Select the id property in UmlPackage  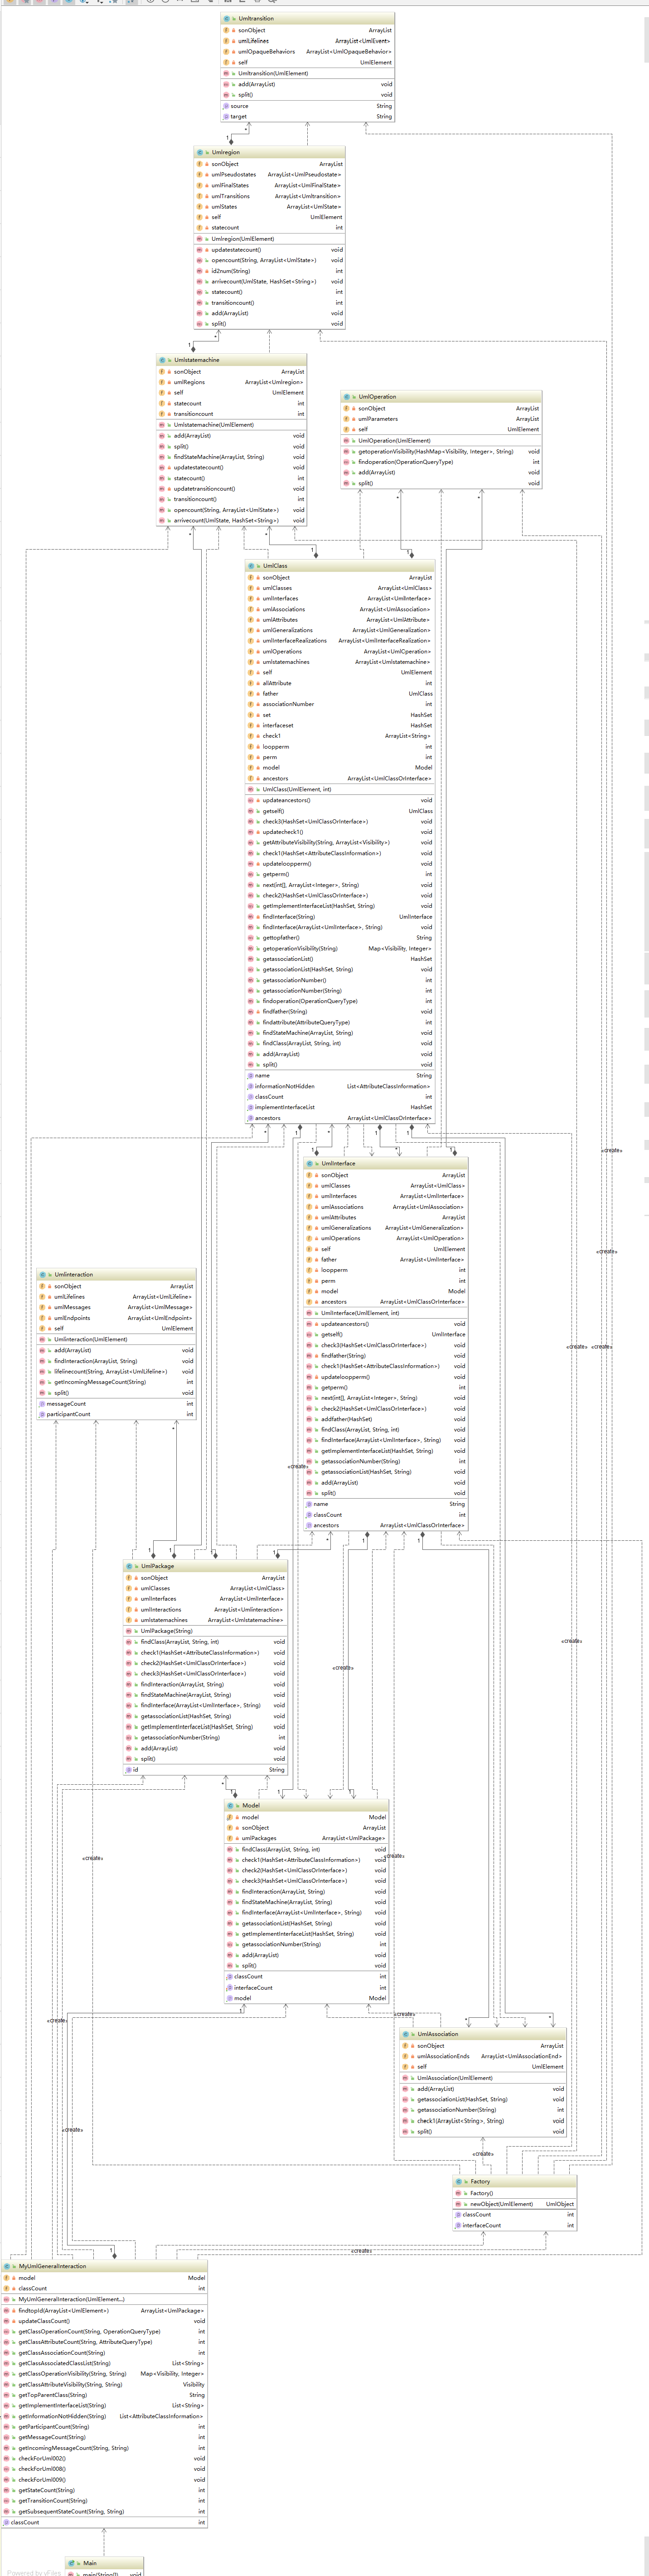pos(205,1770)
